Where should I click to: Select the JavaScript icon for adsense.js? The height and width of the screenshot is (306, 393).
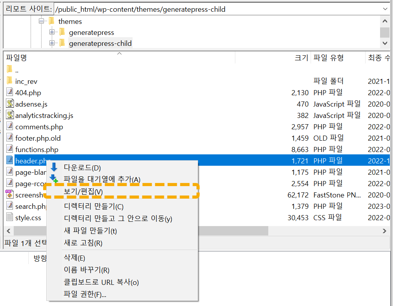tap(9, 104)
